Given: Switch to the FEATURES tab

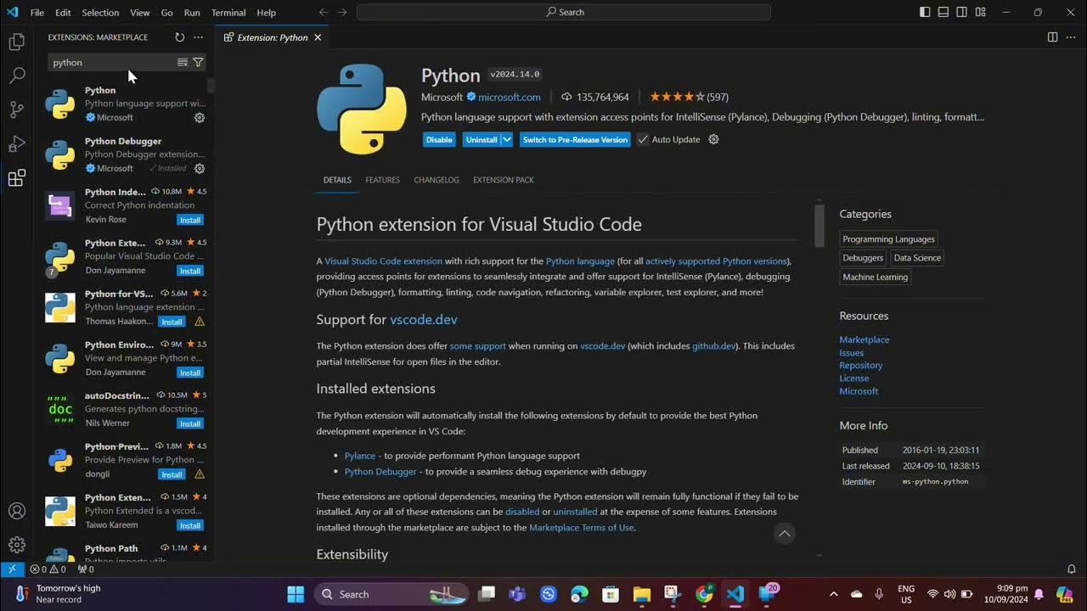Looking at the screenshot, I should tap(382, 180).
